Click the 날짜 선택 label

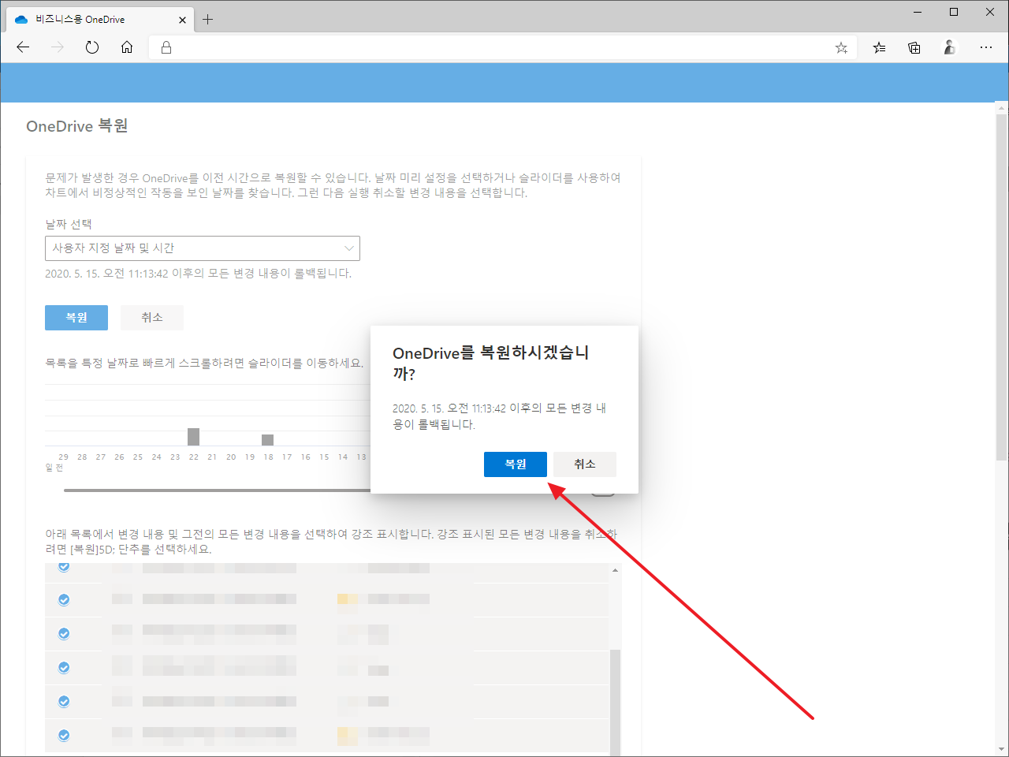[69, 225]
